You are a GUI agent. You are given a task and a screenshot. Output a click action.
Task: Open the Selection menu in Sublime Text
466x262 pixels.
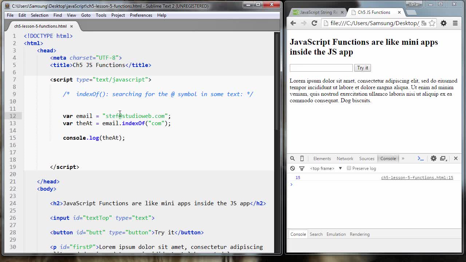pos(39,15)
